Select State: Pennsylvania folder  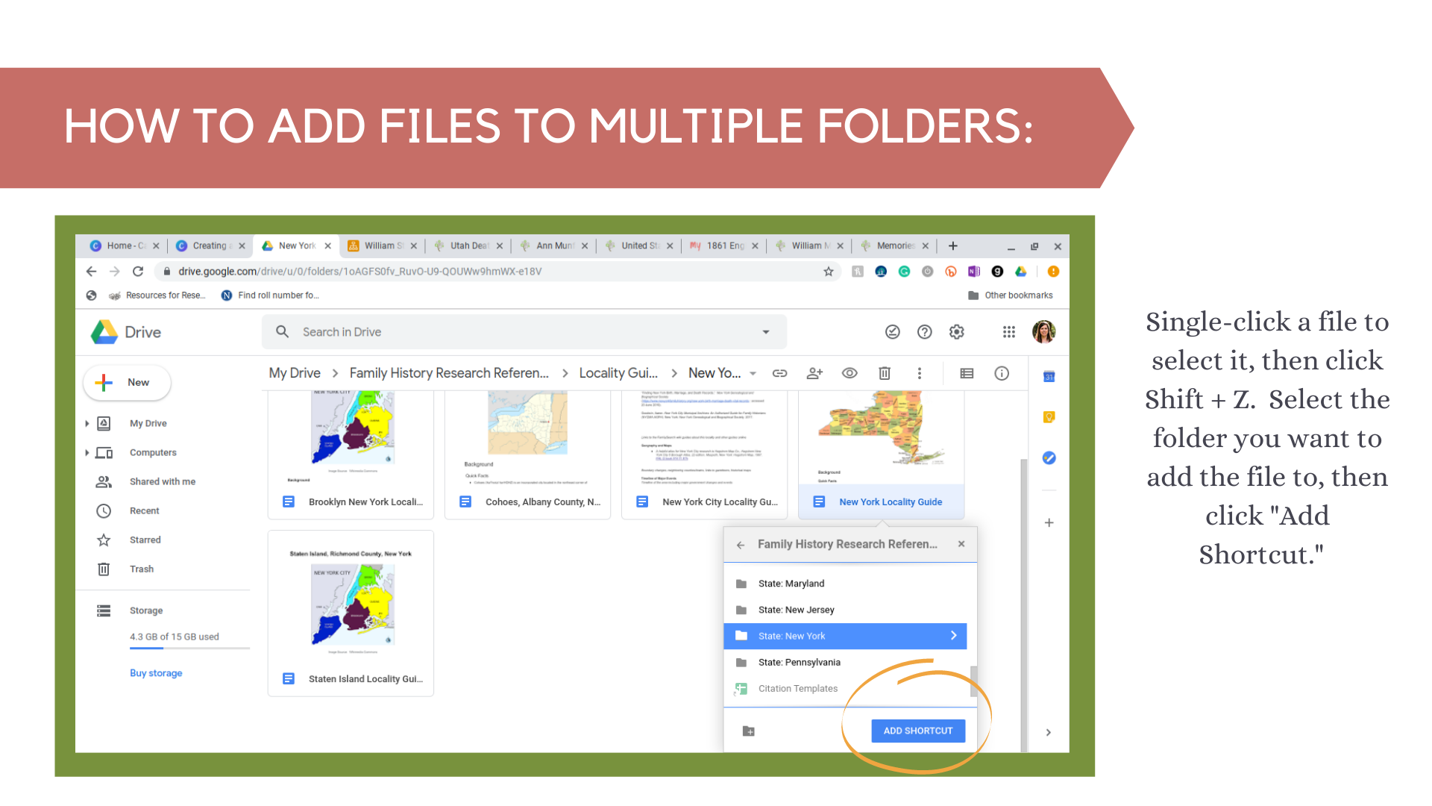point(844,661)
